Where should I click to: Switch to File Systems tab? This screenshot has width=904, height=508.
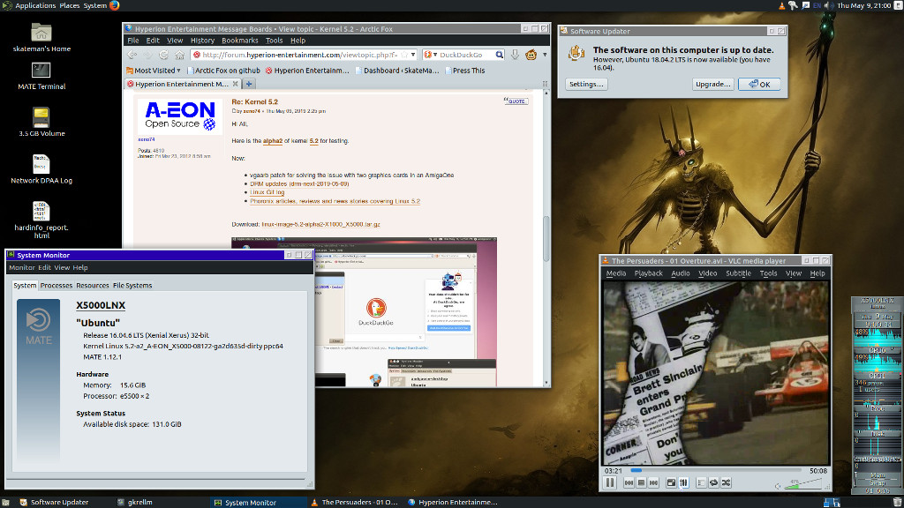point(132,285)
